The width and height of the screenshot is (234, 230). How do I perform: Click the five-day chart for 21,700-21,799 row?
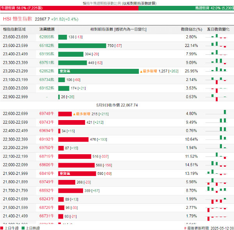point(216,190)
